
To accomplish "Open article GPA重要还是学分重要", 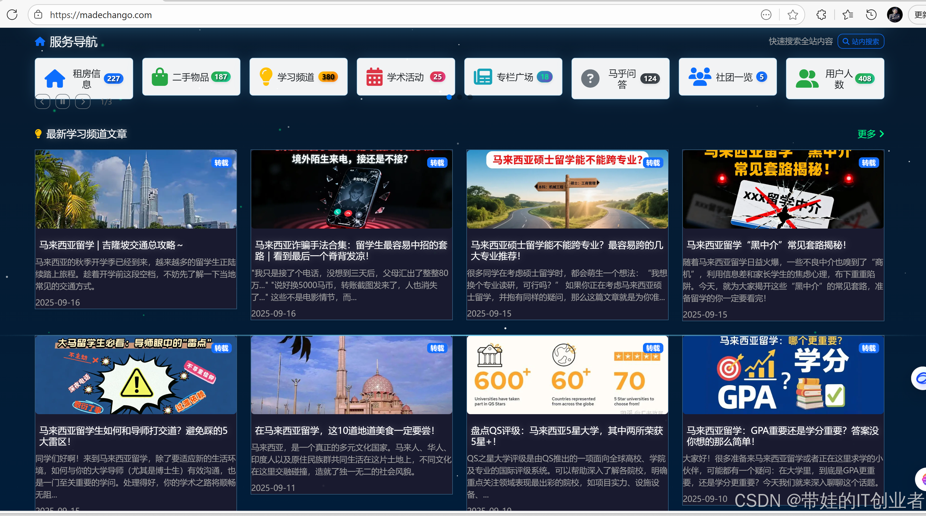I will [783, 436].
